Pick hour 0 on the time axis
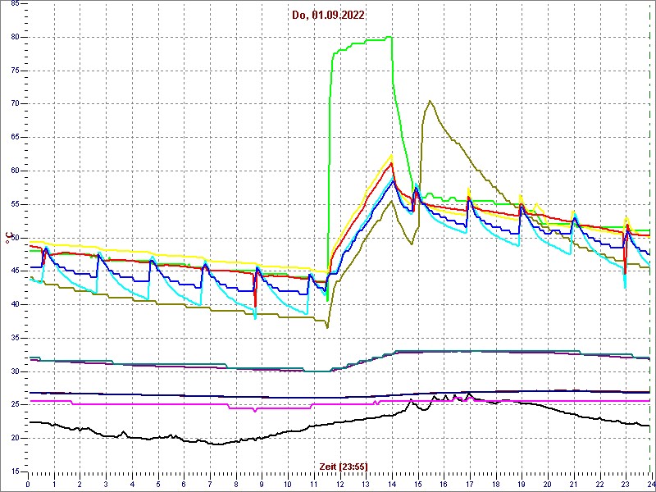Image resolution: width=656 pixels, height=492 pixels. [x=28, y=484]
